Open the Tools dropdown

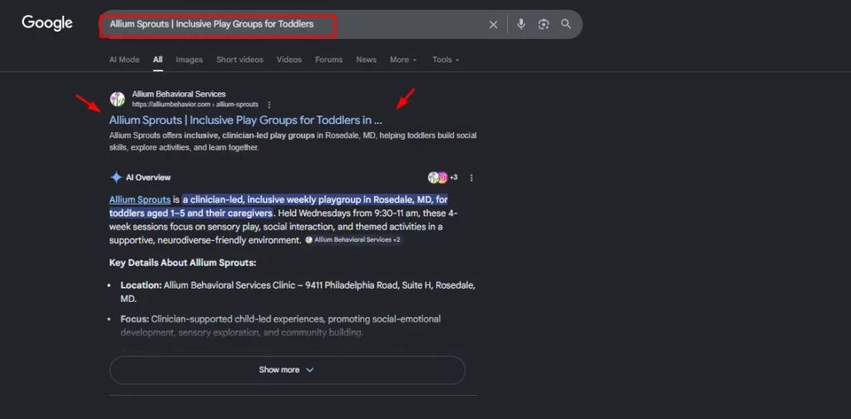[x=445, y=60]
